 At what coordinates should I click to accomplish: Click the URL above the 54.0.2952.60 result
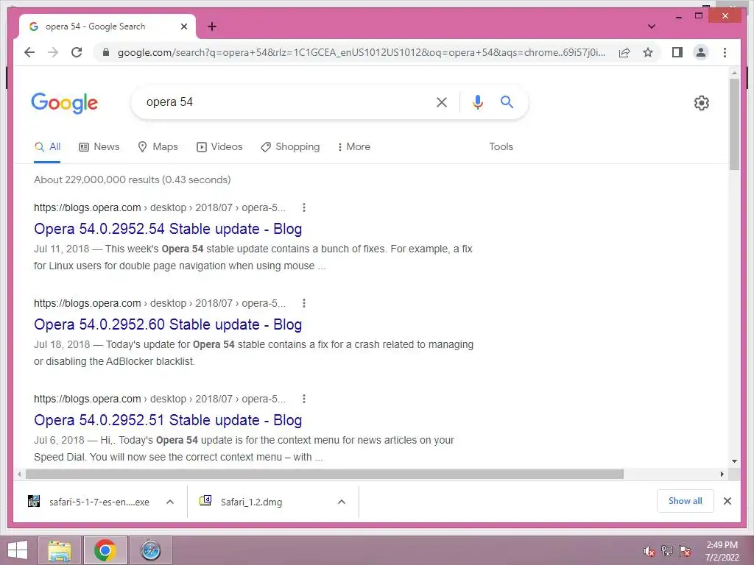(x=160, y=303)
